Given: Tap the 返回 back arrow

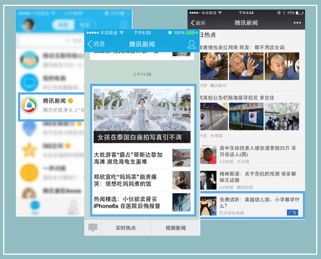Looking at the screenshot, I should 198,23.
